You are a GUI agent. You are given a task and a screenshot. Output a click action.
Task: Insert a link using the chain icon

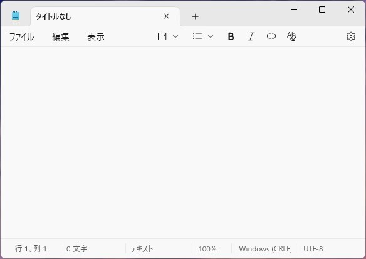[271, 36]
